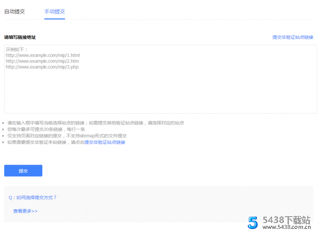Switch to the 自动提交 tab
The width and height of the screenshot is (319, 234).
pyautogui.click(x=15, y=11)
